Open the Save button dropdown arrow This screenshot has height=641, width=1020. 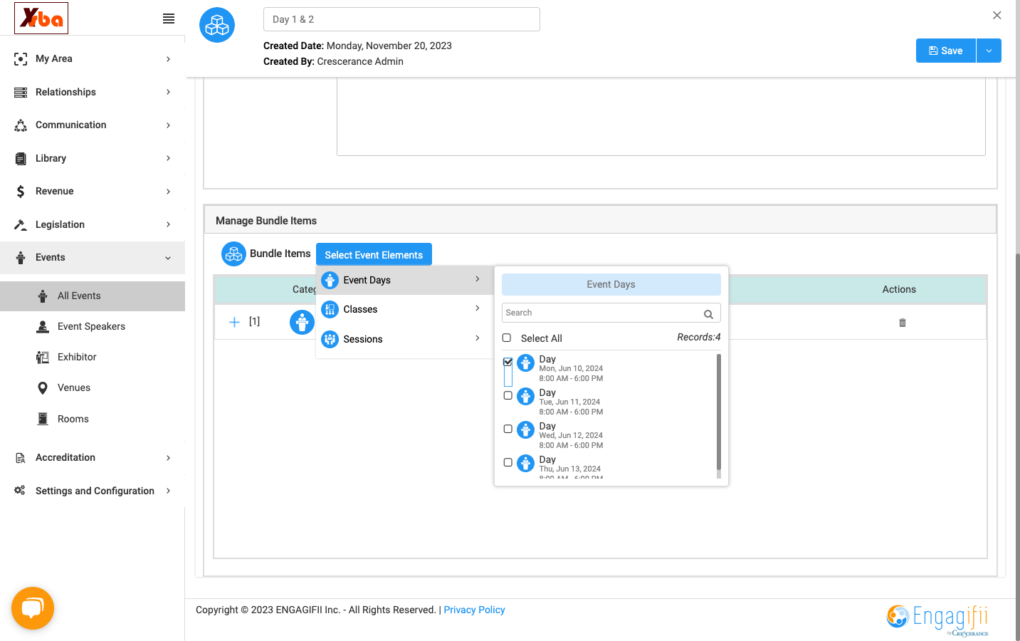coord(989,51)
